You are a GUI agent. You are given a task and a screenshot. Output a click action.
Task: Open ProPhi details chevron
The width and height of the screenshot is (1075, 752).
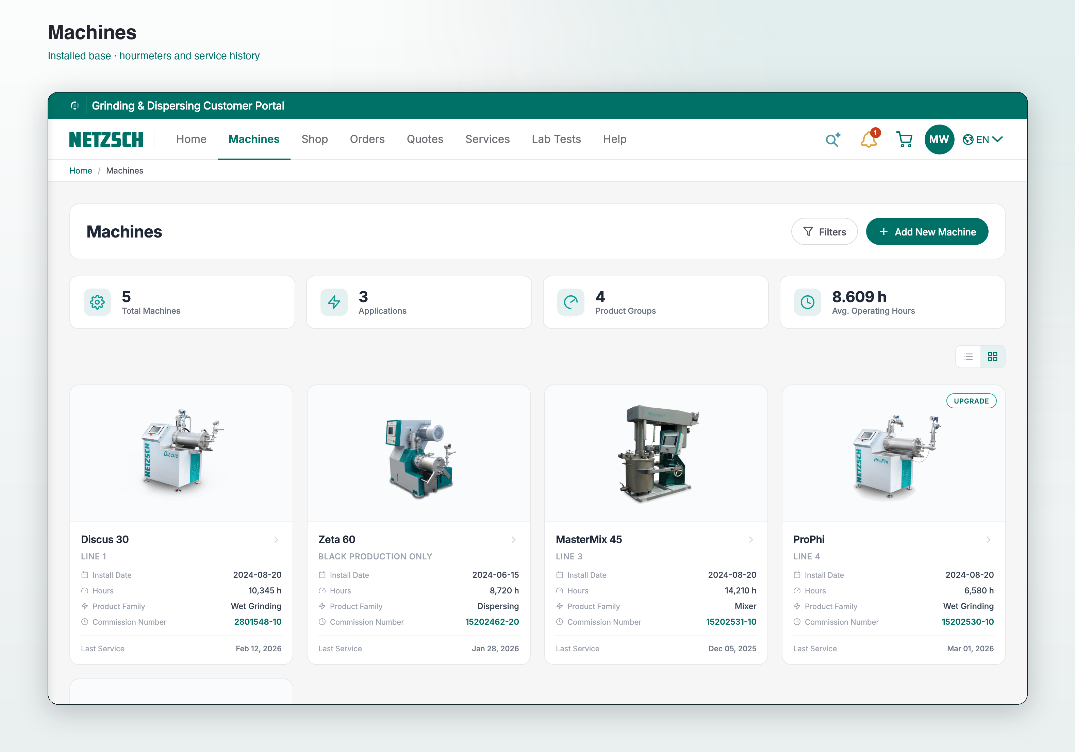click(x=988, y=539)
